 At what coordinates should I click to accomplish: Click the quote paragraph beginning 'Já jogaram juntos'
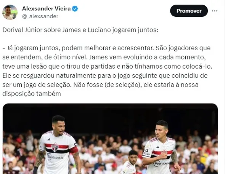(107, 71)
